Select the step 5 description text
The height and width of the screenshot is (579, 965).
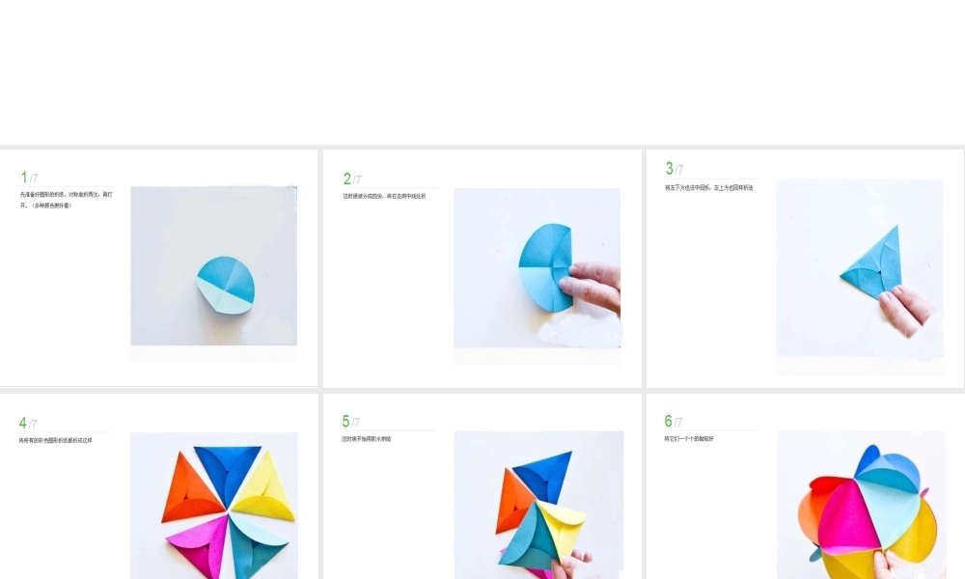366,439
